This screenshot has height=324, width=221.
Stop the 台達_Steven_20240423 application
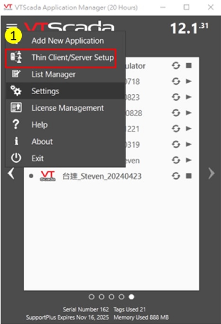pyautogui.click(x=189, y=176)
